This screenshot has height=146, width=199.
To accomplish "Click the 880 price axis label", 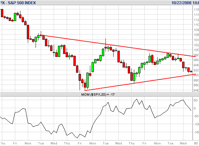I will pyautogui.click(x=196, y=80).
